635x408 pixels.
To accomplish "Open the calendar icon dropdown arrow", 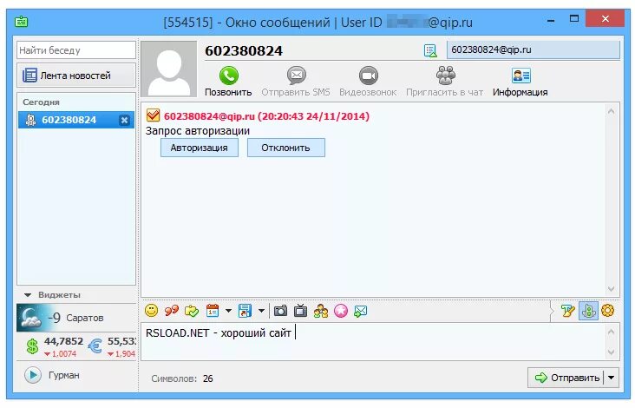I will [228, 311].
